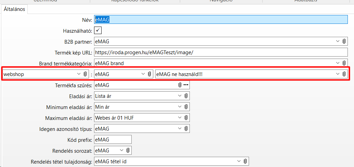Click paperclip icon in Eladási ár field

[x=186, y=96]
